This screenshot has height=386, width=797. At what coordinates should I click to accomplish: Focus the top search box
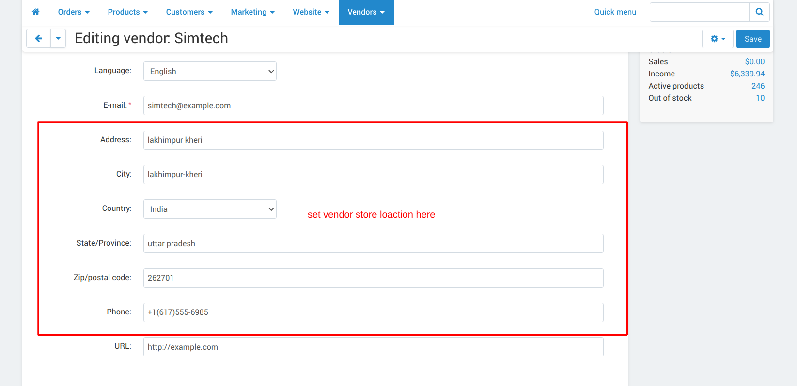point(699,12)
